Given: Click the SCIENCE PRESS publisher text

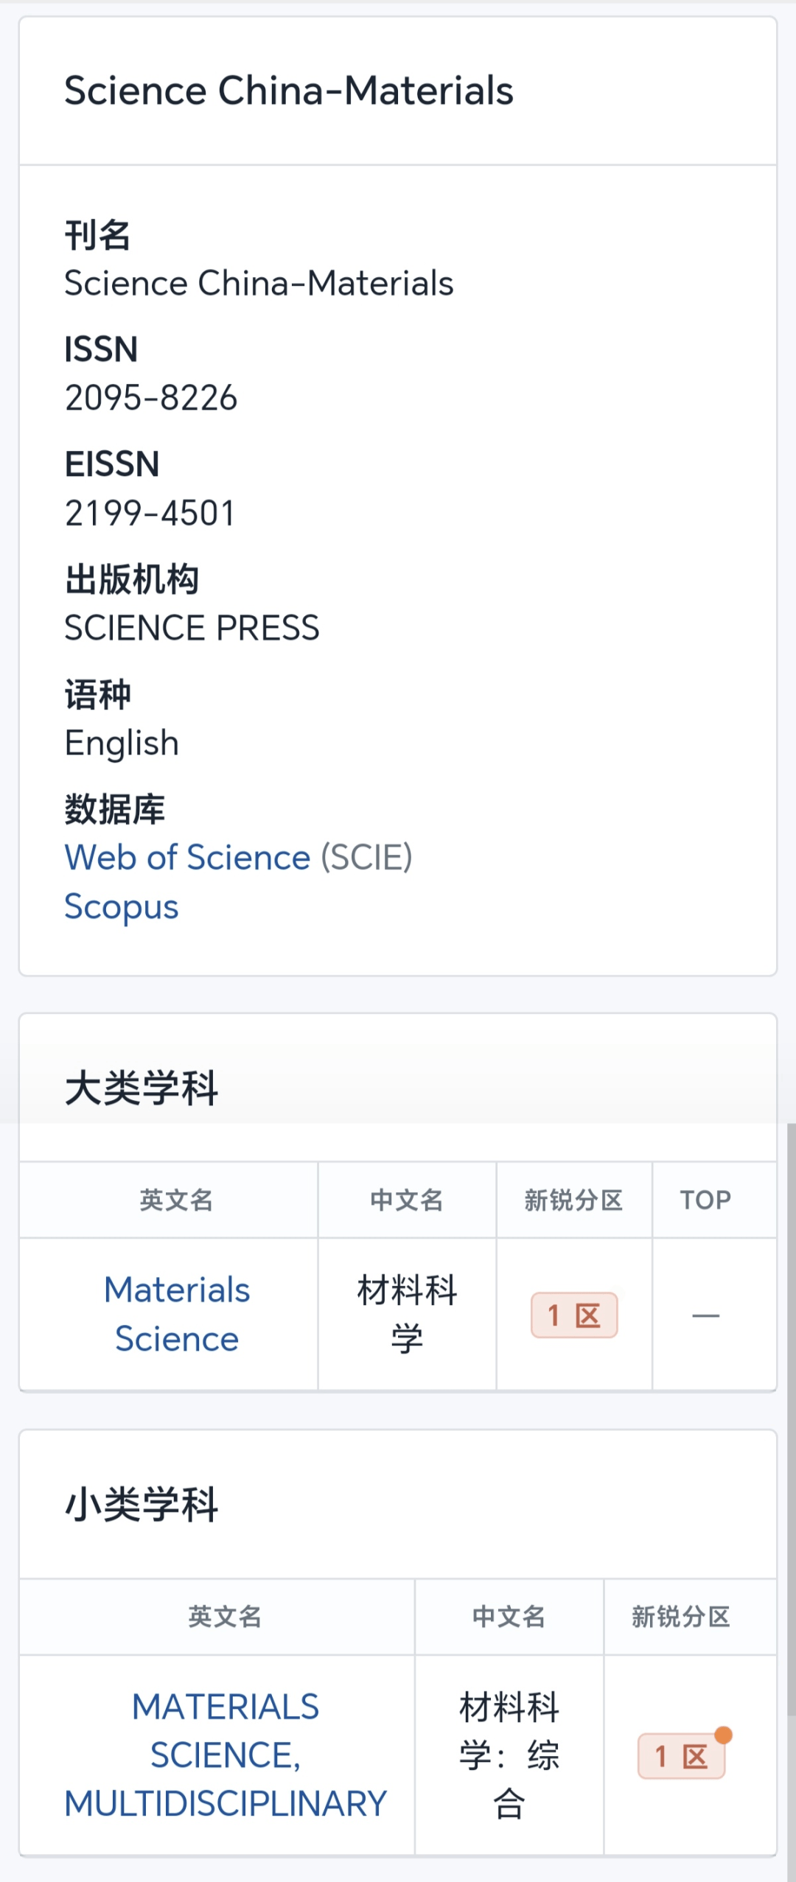Looking at the screenshot, I should 192,628.
